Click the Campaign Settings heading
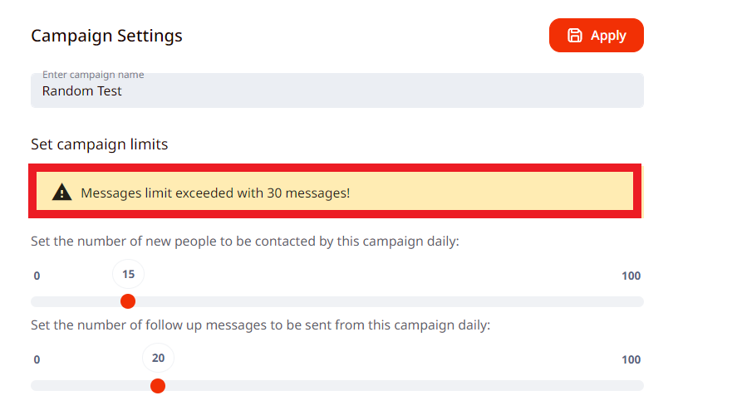Viewport: 732px width, 415px height. (106, 37)
